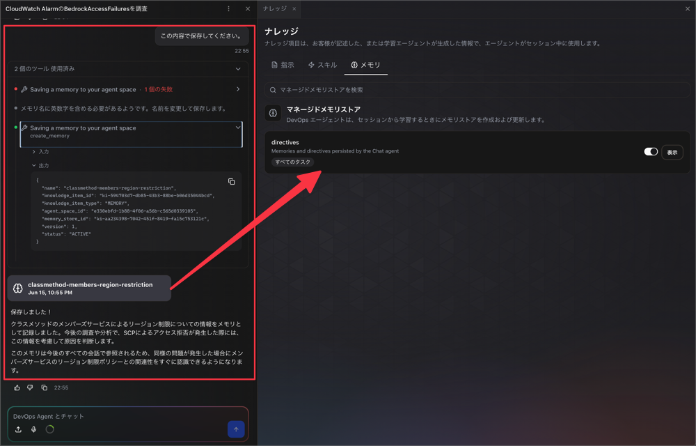Click the スキル tab lightning icon
Viewport: 696px width, 446px height.
311,65
